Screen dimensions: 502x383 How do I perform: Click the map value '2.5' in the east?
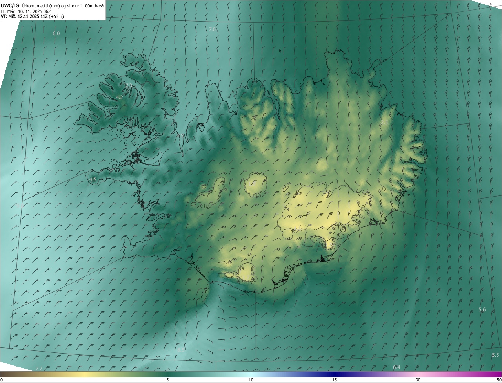384,123
